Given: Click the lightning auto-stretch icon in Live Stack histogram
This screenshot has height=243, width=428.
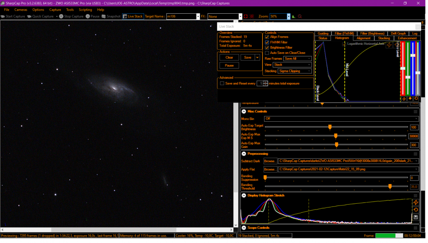Looking at the screenshot, I should 404,99.
